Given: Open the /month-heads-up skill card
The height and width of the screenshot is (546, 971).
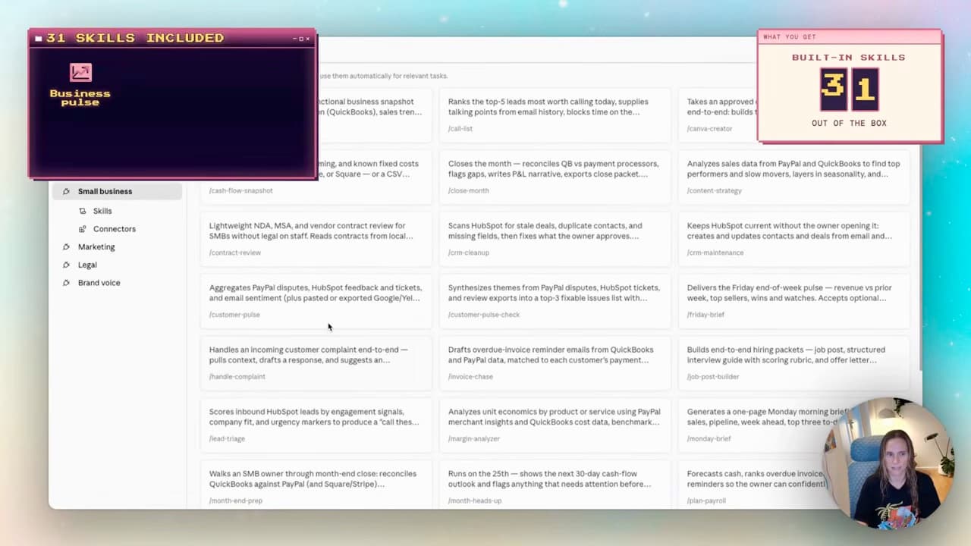Looking at the screenshot, I should [x=555, y=485].
